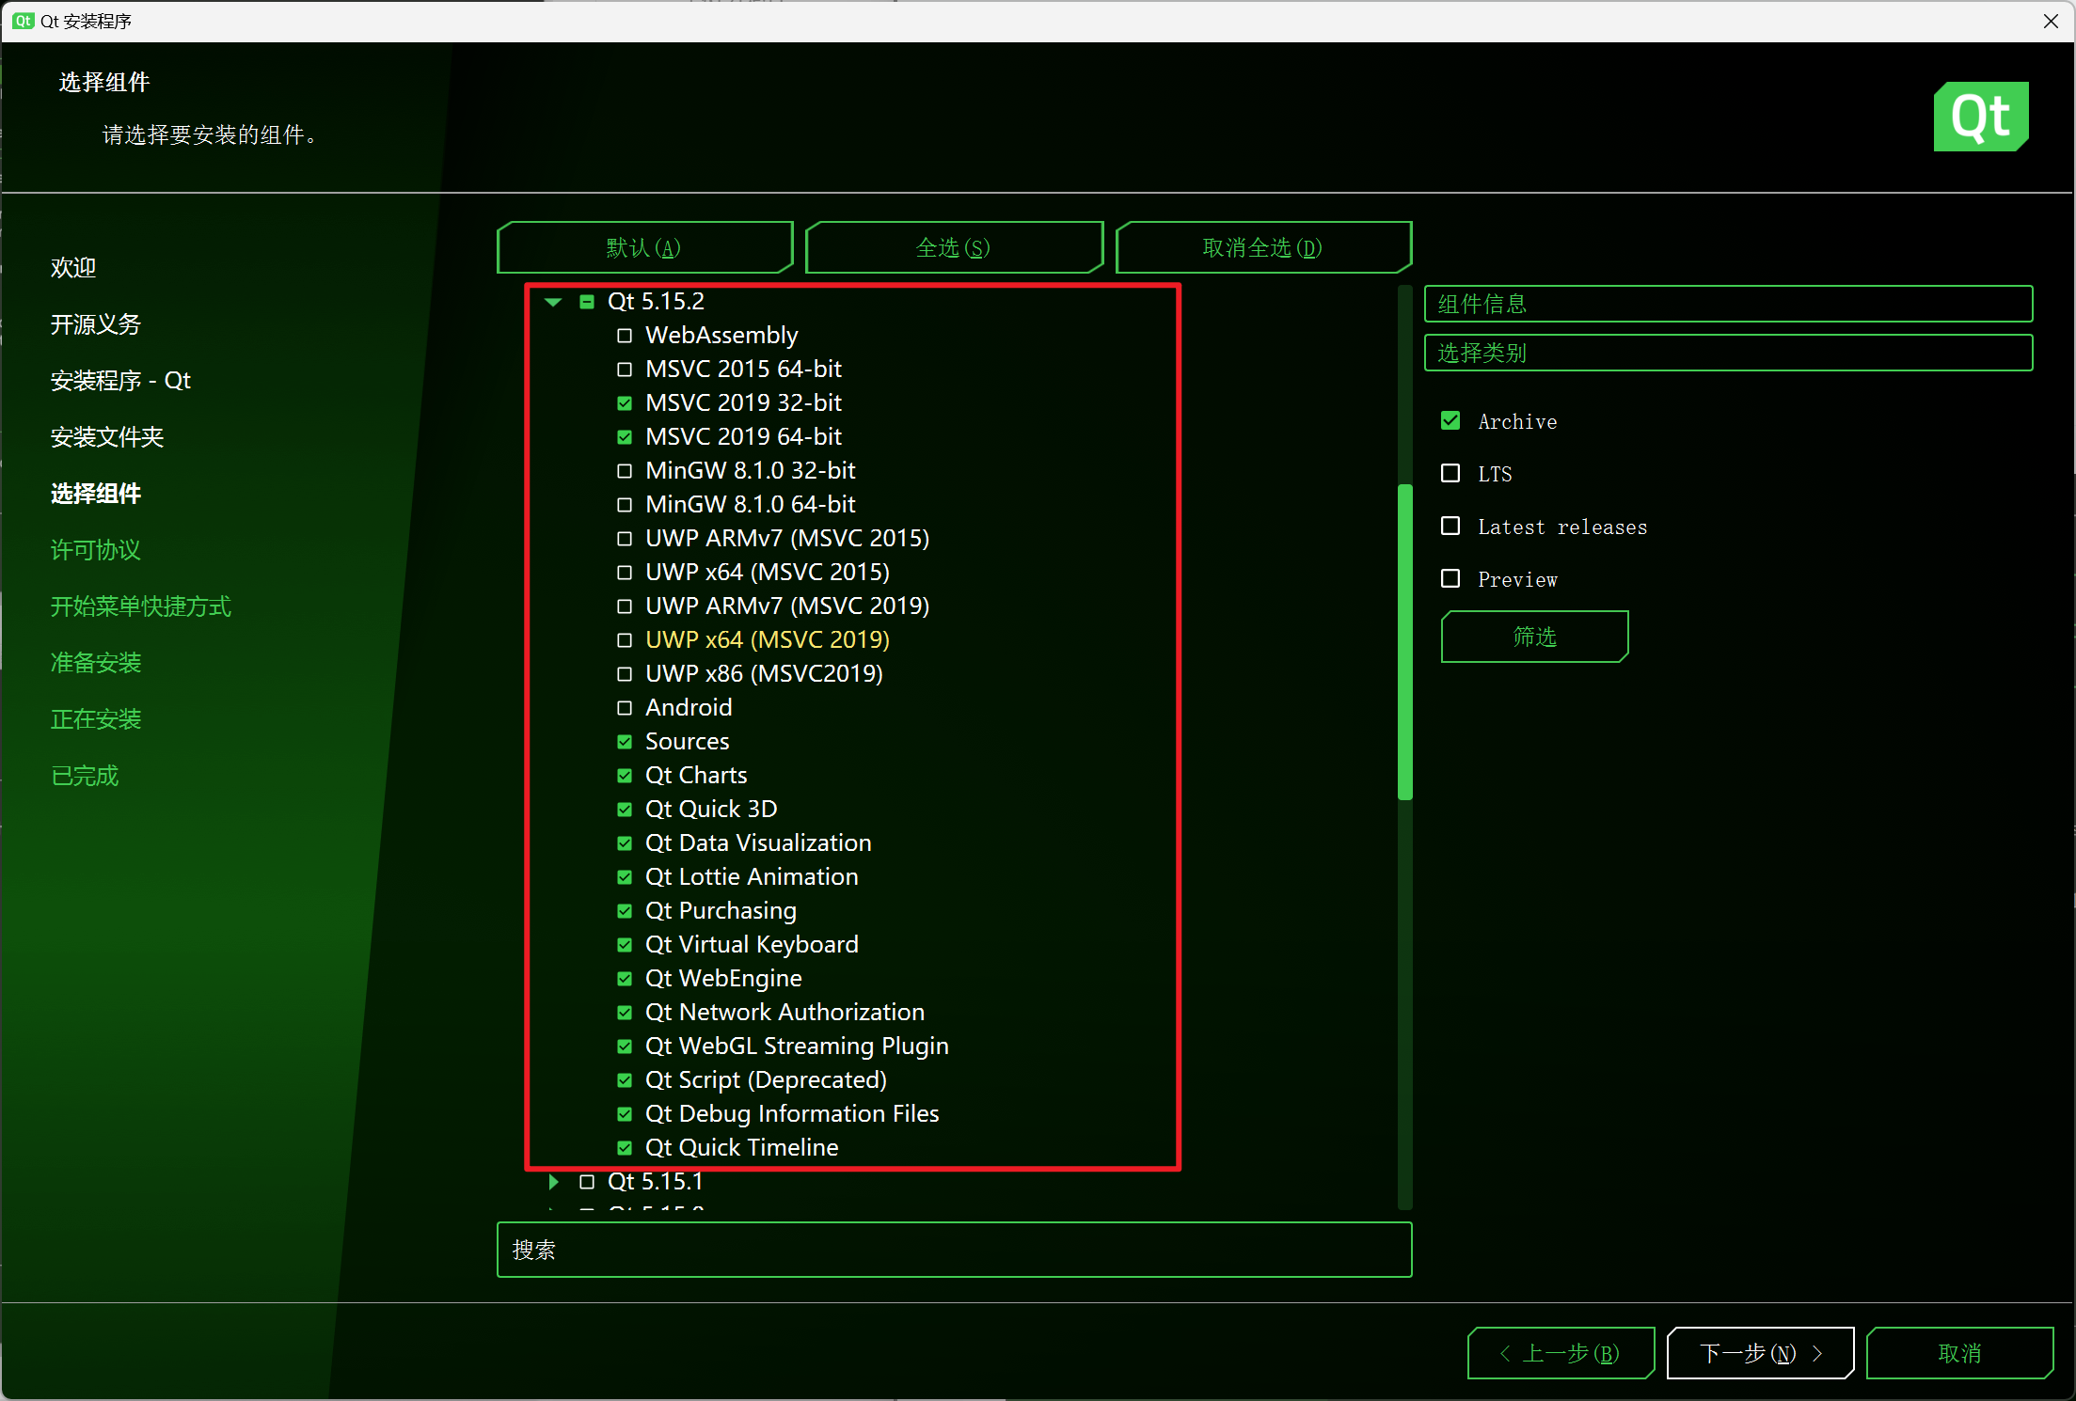Toggle the Qt 5.15.1 checkbox
Image resolution: width=2076 pixels, height=1401 pixels.
coord(587,1182)
